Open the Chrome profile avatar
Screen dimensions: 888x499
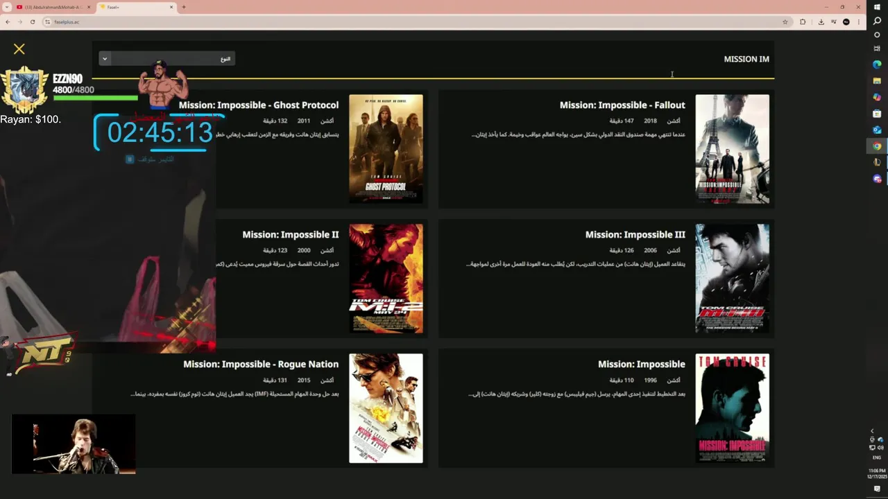(846, 22)
